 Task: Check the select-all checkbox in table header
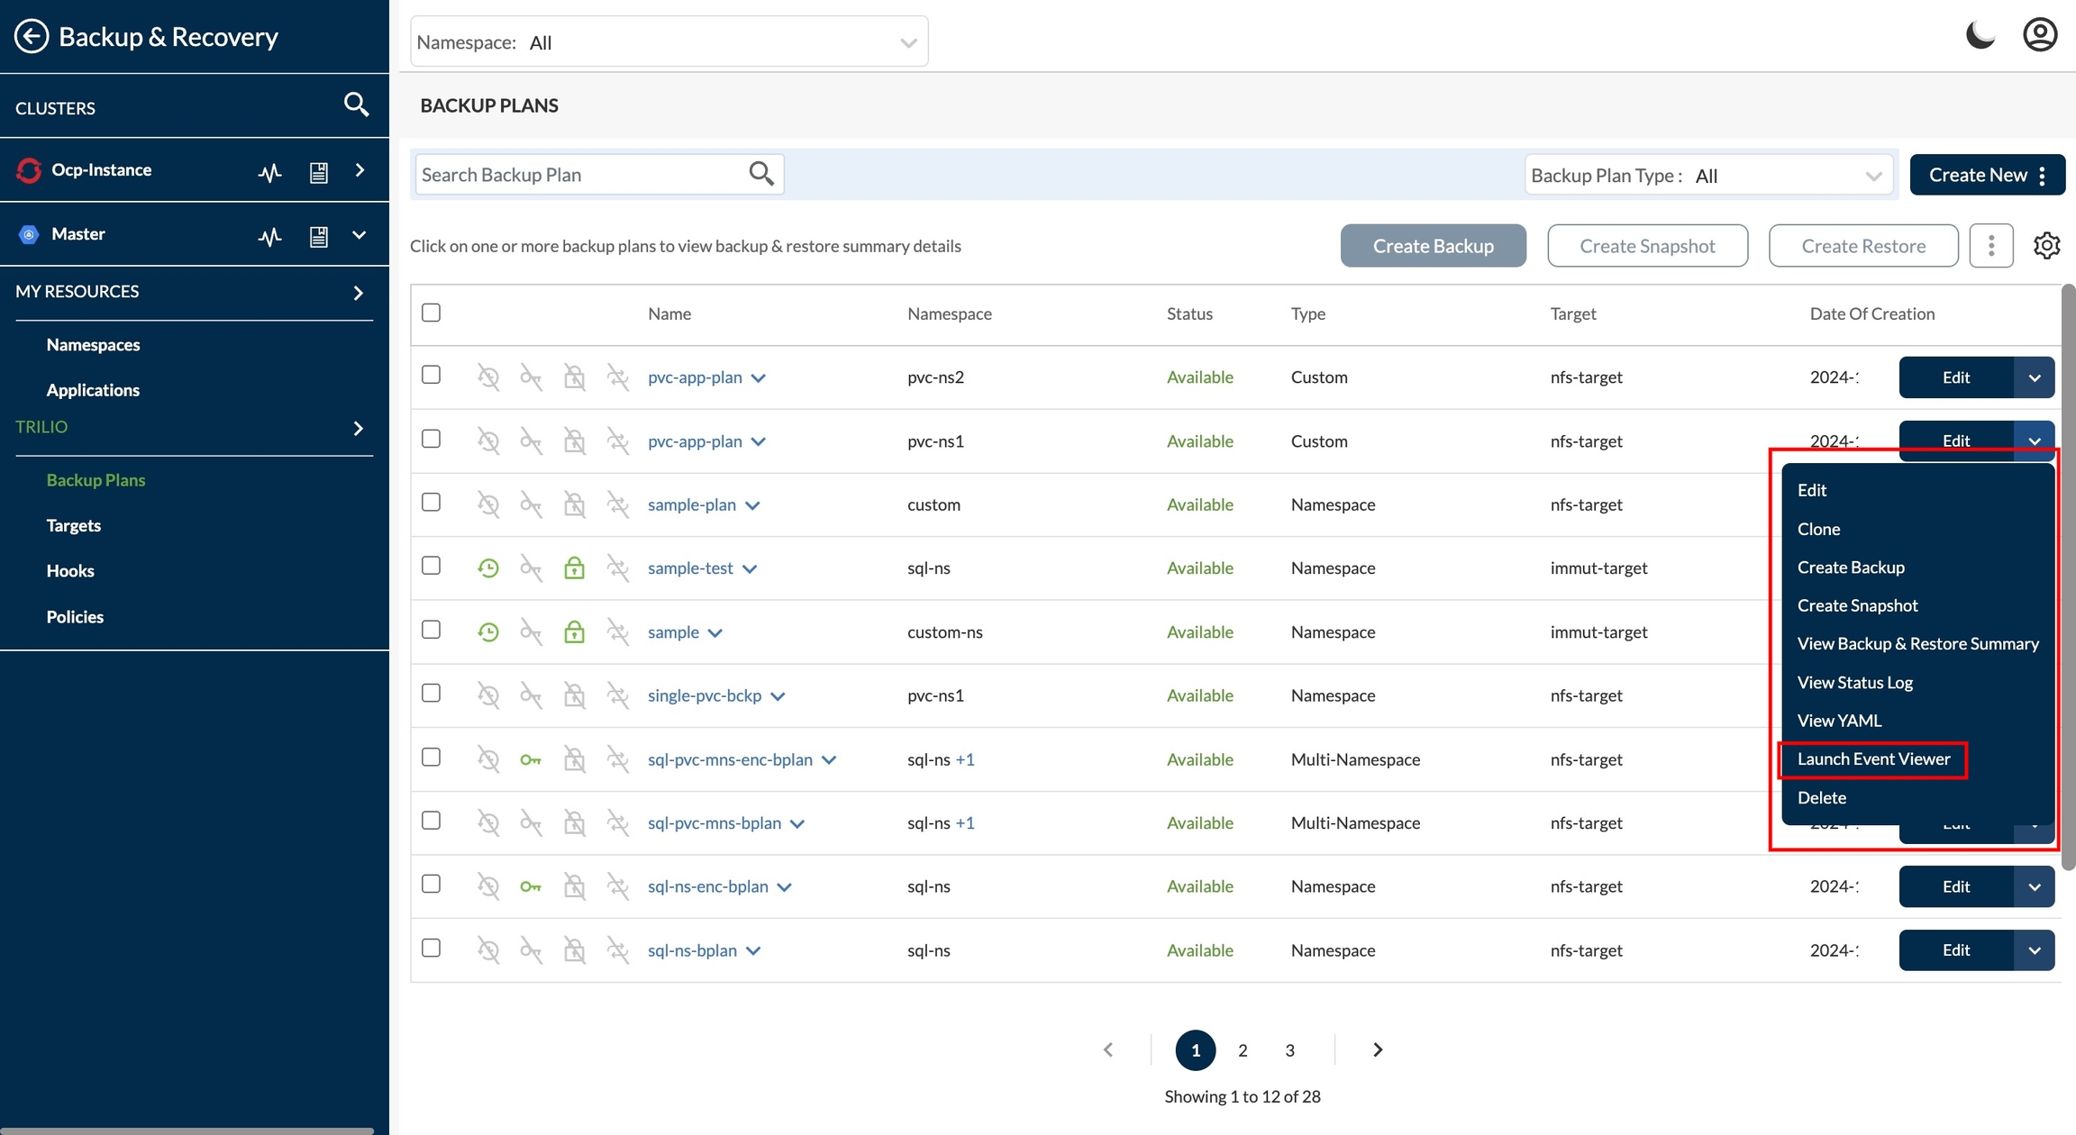pos(432,313)
